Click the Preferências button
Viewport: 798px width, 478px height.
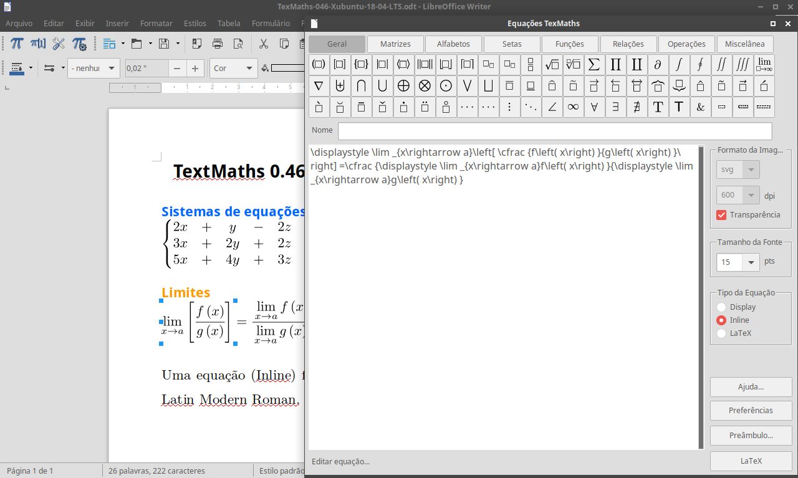point(751,410)
